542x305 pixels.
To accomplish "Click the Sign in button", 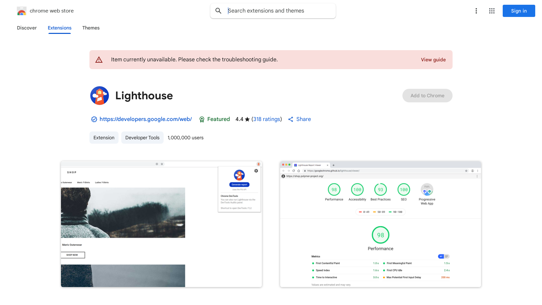I will [519, 11].
